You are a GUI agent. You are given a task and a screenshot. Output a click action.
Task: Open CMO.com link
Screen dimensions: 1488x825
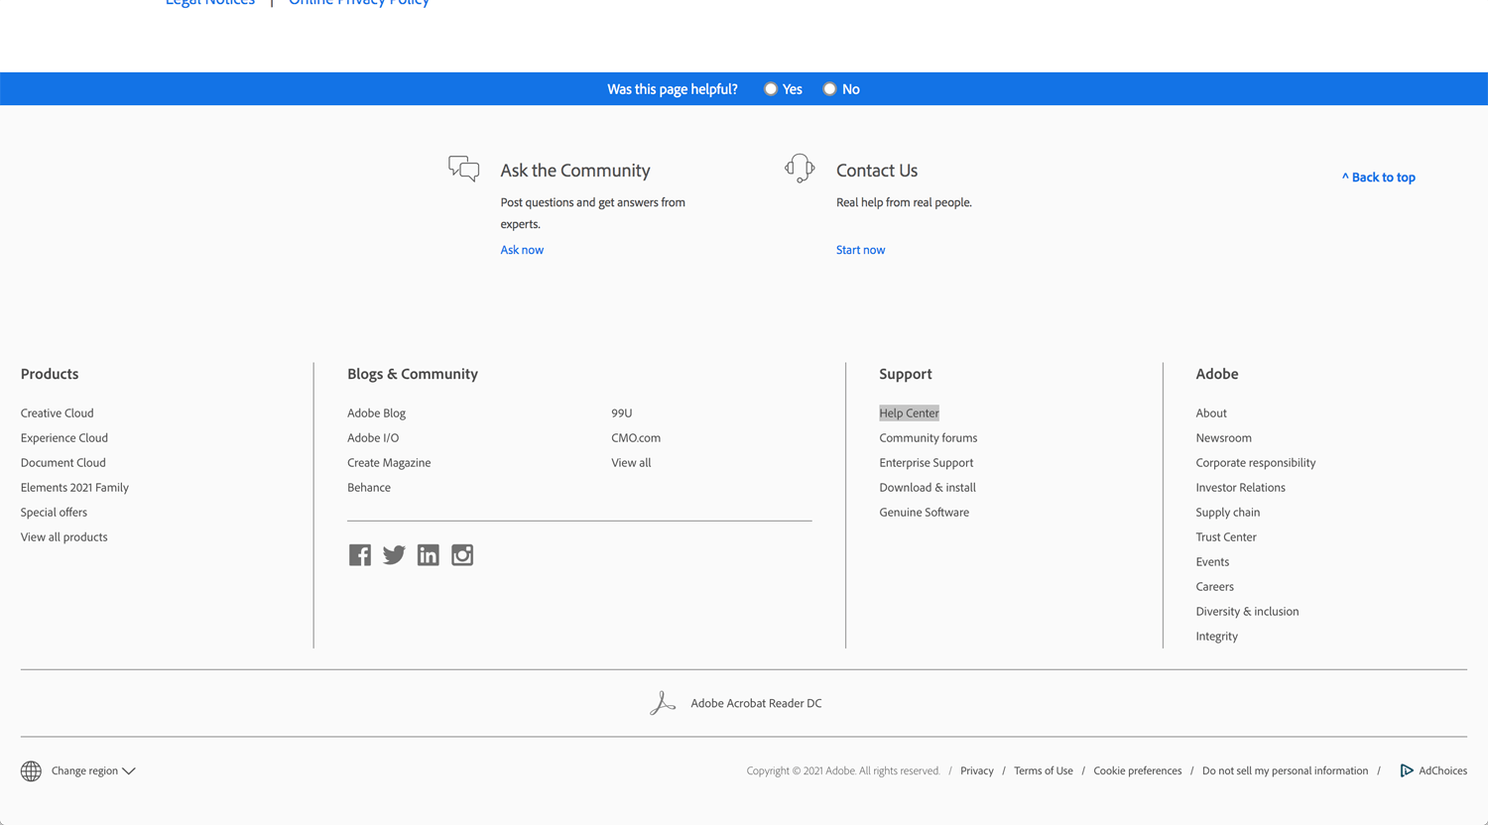[x=636, y=438]
